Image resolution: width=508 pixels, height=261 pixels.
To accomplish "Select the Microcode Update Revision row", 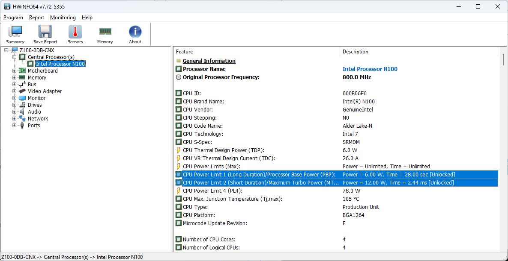I will 336,223.
